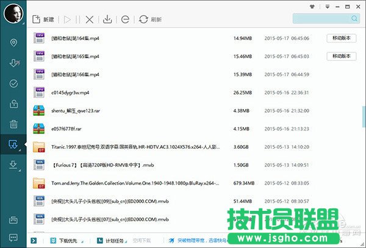The width and height of the screenshot is (366, 248).
Task: Open the chat message sidebar icon
Action: point(13,238)
